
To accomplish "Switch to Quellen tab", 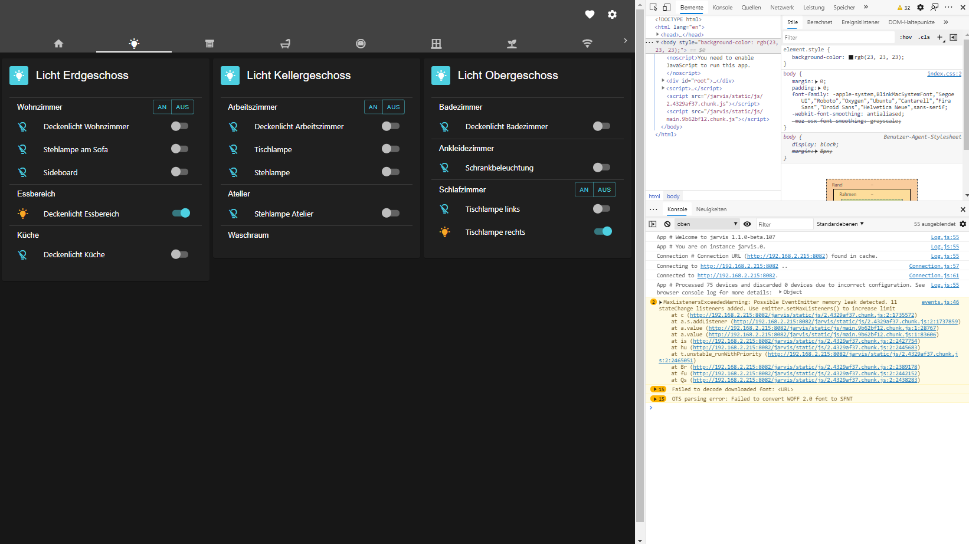I will click(751, 8).
